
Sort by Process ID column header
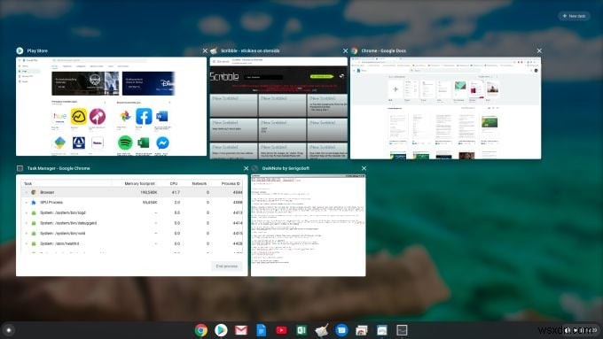pyautogui.click(x=231, y=183)
